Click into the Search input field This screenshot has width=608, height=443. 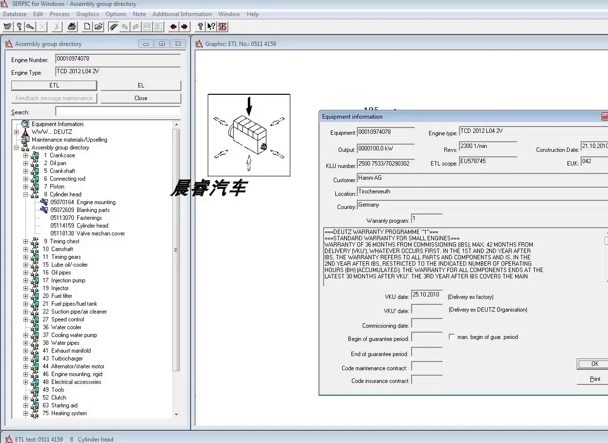118,111
